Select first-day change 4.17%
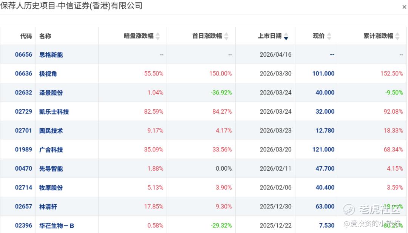Image resolution: width=408 pixels, height=233 pixels. pos(224,131)
